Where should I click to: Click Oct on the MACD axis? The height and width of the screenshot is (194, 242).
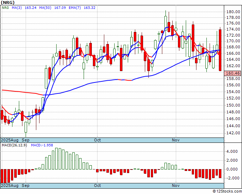coord(98,185)
